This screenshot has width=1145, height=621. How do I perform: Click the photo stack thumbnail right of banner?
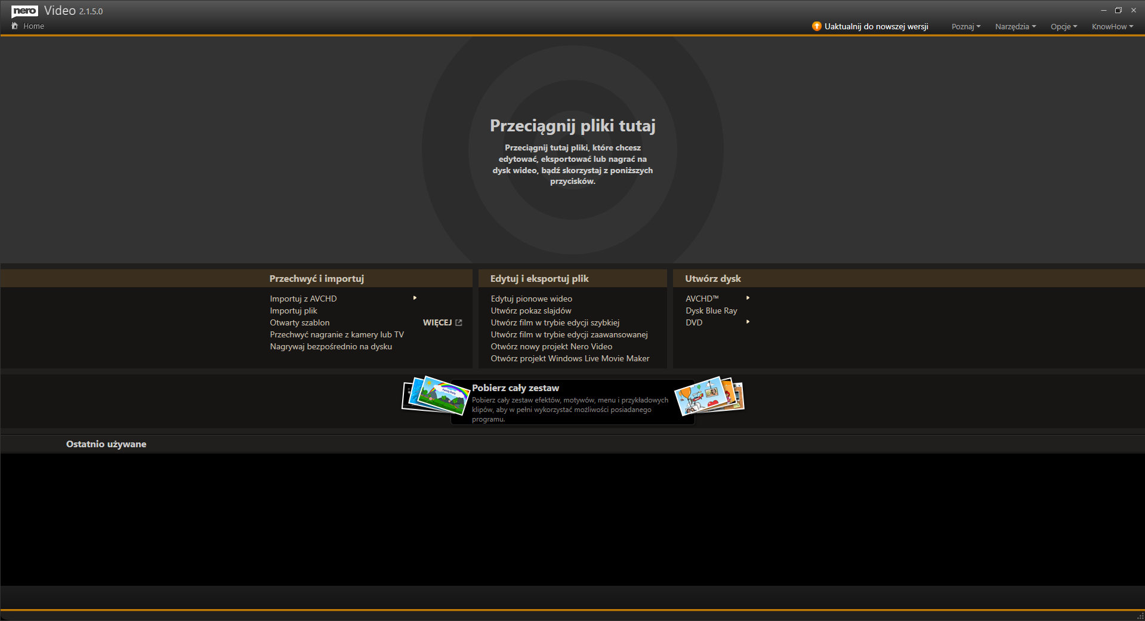point(709,395)
